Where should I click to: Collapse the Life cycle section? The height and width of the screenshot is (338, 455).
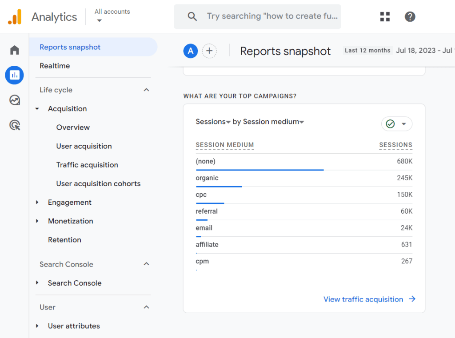point(146,90)
